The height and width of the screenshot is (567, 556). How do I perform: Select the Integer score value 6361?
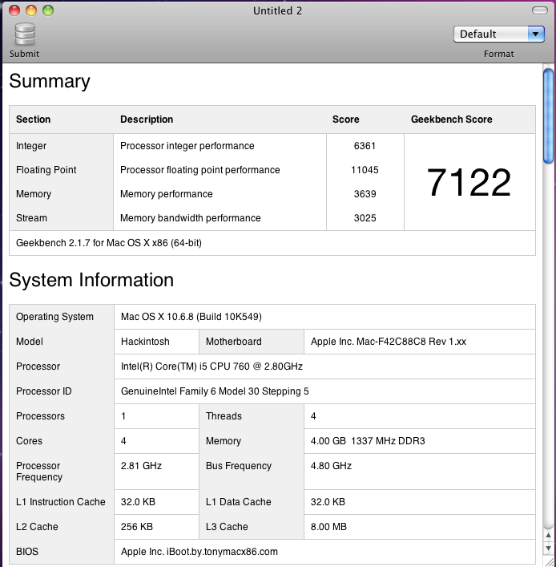(365, 146)
